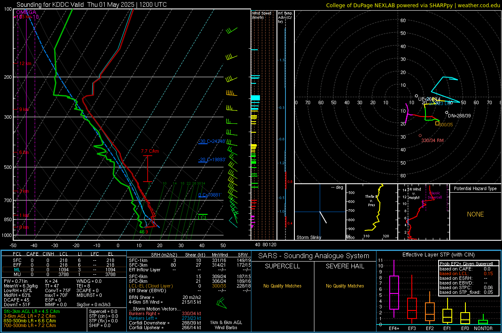The width and height of the screenshot is (502, 333).
Task: Click the '330/34 RM' hodograph label
Action: [432, 140]
